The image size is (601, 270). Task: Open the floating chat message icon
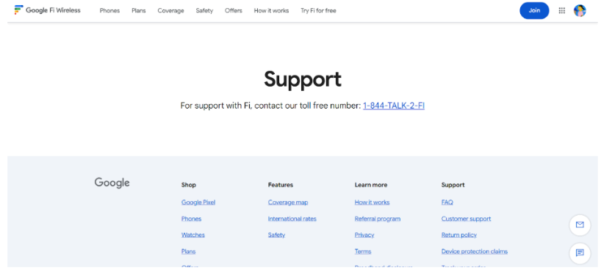(x=580, y=253)
